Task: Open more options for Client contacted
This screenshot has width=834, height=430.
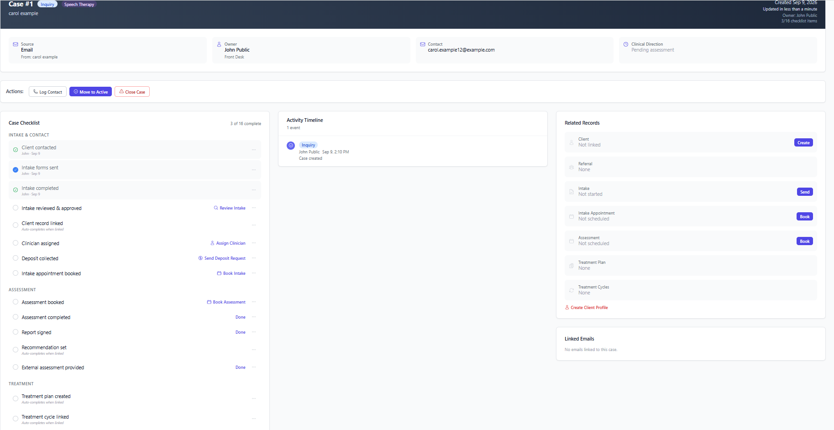Action: (x=254, y=150)
